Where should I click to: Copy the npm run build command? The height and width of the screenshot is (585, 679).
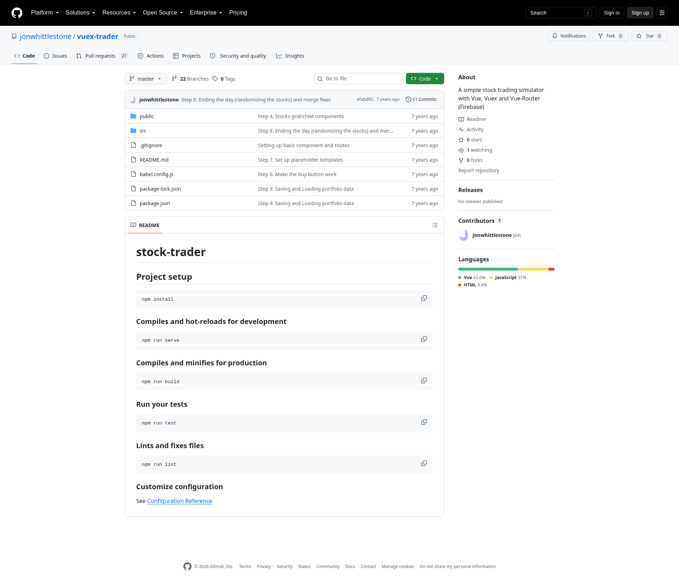[424, 381]
